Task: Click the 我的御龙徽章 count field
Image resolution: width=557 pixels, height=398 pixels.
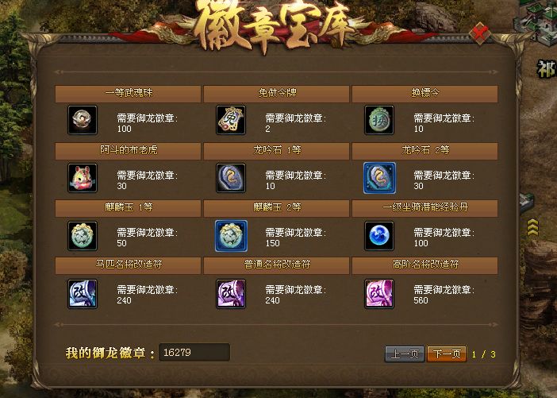Action: 194,352
